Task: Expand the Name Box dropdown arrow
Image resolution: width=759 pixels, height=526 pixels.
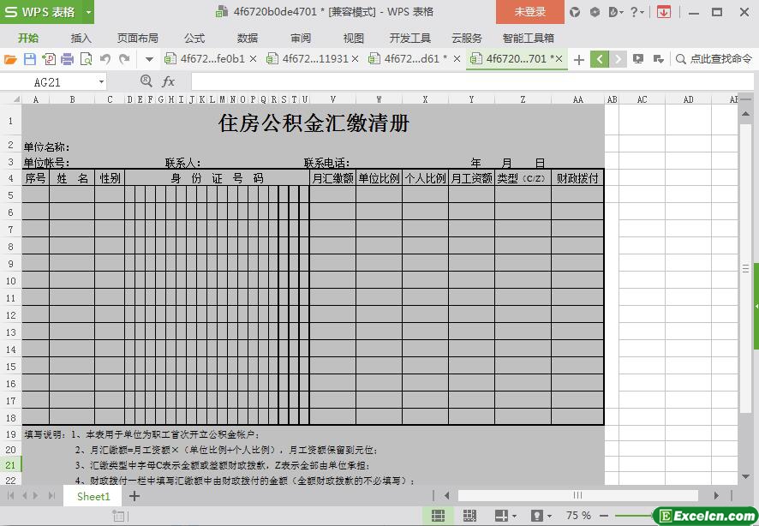Action: click(101, 81)
